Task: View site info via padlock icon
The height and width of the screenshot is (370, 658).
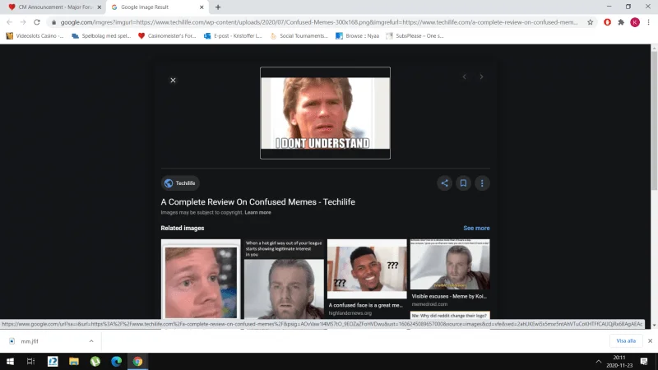Action: [53, 22]
